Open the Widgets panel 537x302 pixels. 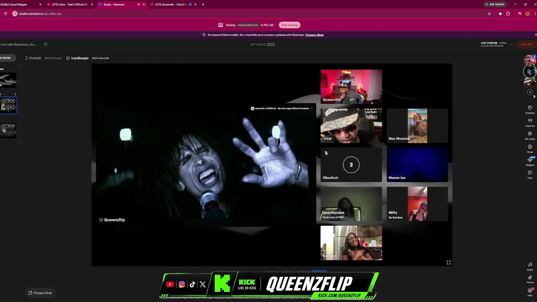530,161
